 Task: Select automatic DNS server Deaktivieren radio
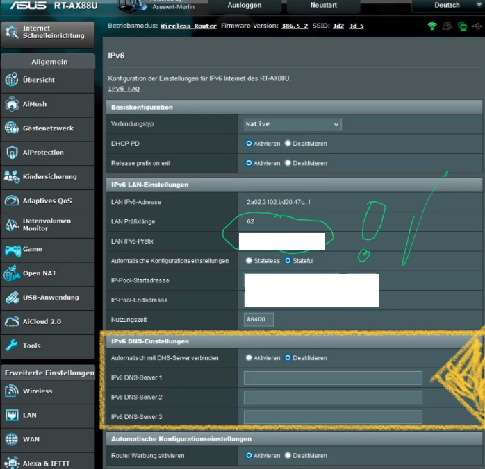tap(288, 358)
